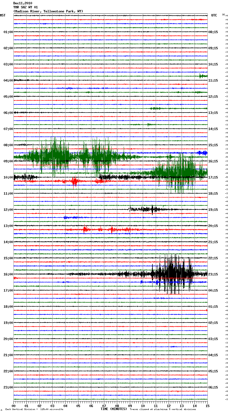Click the 11:15 UTC time label
The image size is (229, 413).
click(x=213, y=80)
